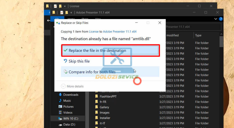The image size is (234, 128).
Task: Sort by the Type column header
Action: (198, 35)
